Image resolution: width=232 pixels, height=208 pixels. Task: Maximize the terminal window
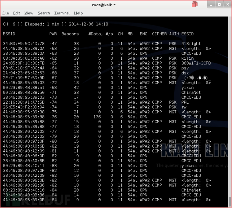pyautogui.click(x=219, y=5)
